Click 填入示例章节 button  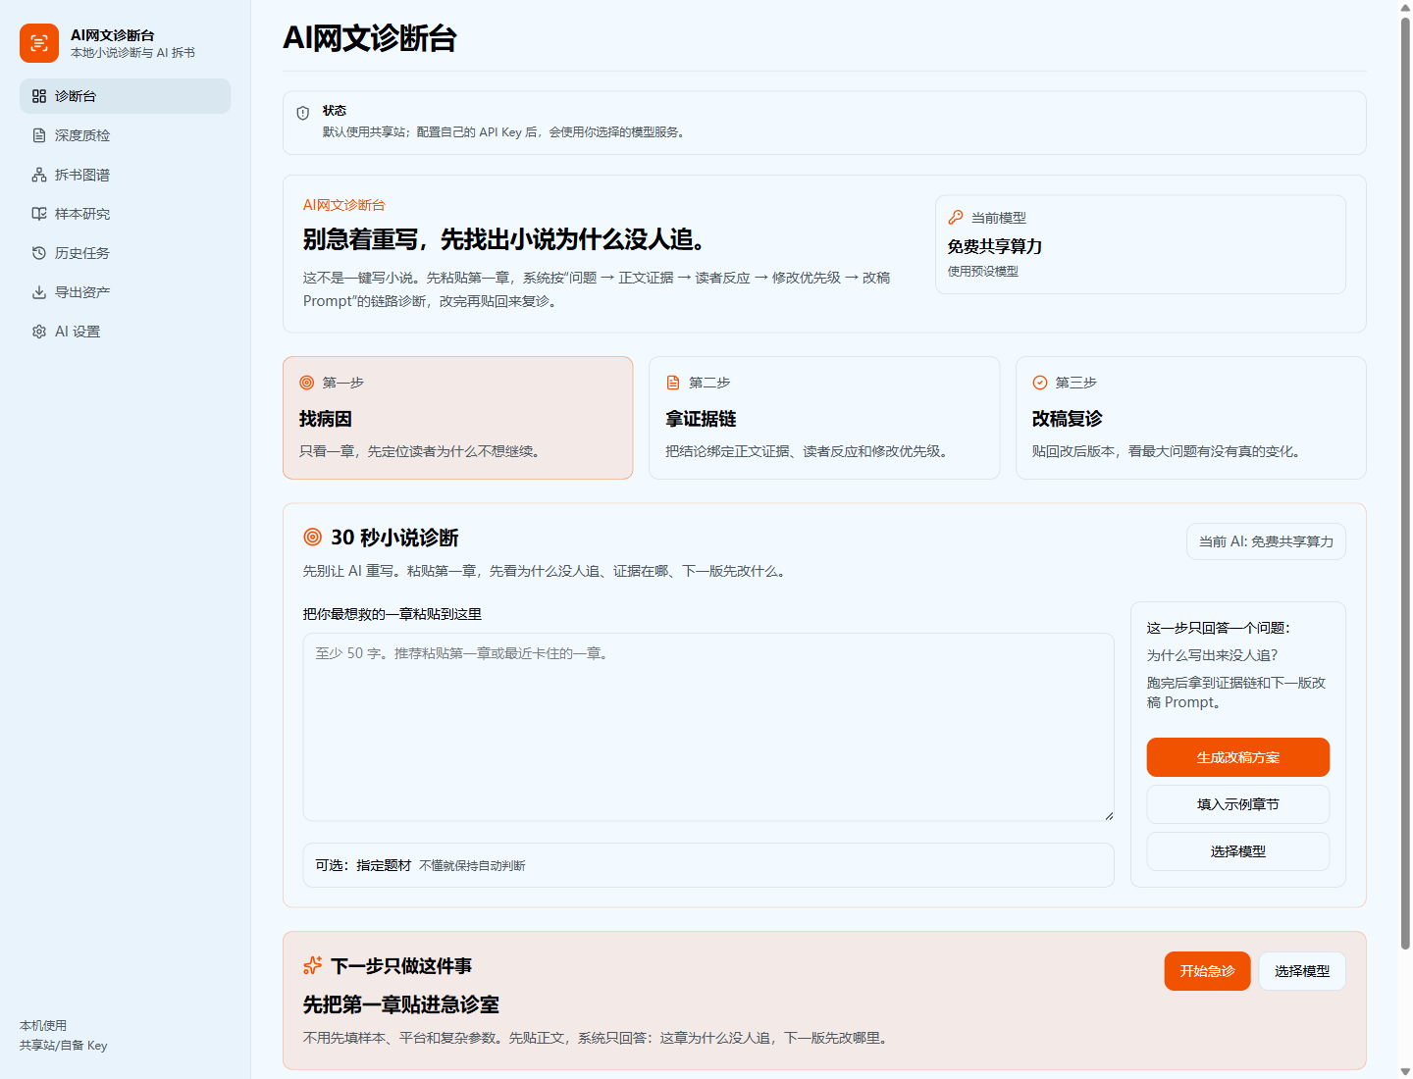[x=1238, y=804]
